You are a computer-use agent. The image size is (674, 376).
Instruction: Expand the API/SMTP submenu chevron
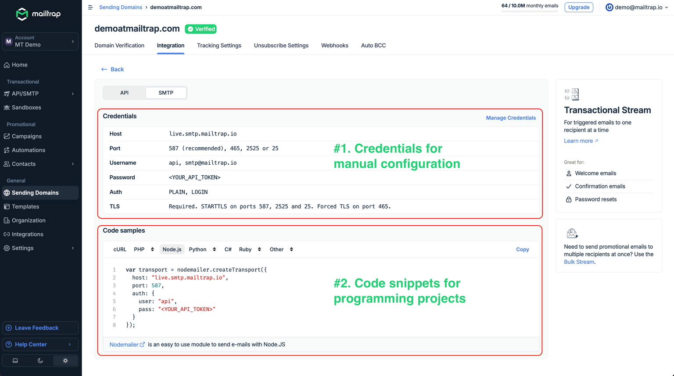pos(73,94)
